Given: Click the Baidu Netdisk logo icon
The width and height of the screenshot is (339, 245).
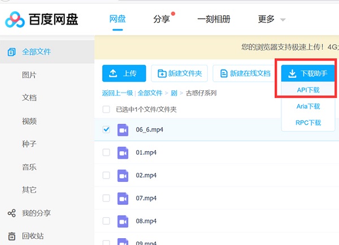Looking at the screenshot, I should [15, 20].
